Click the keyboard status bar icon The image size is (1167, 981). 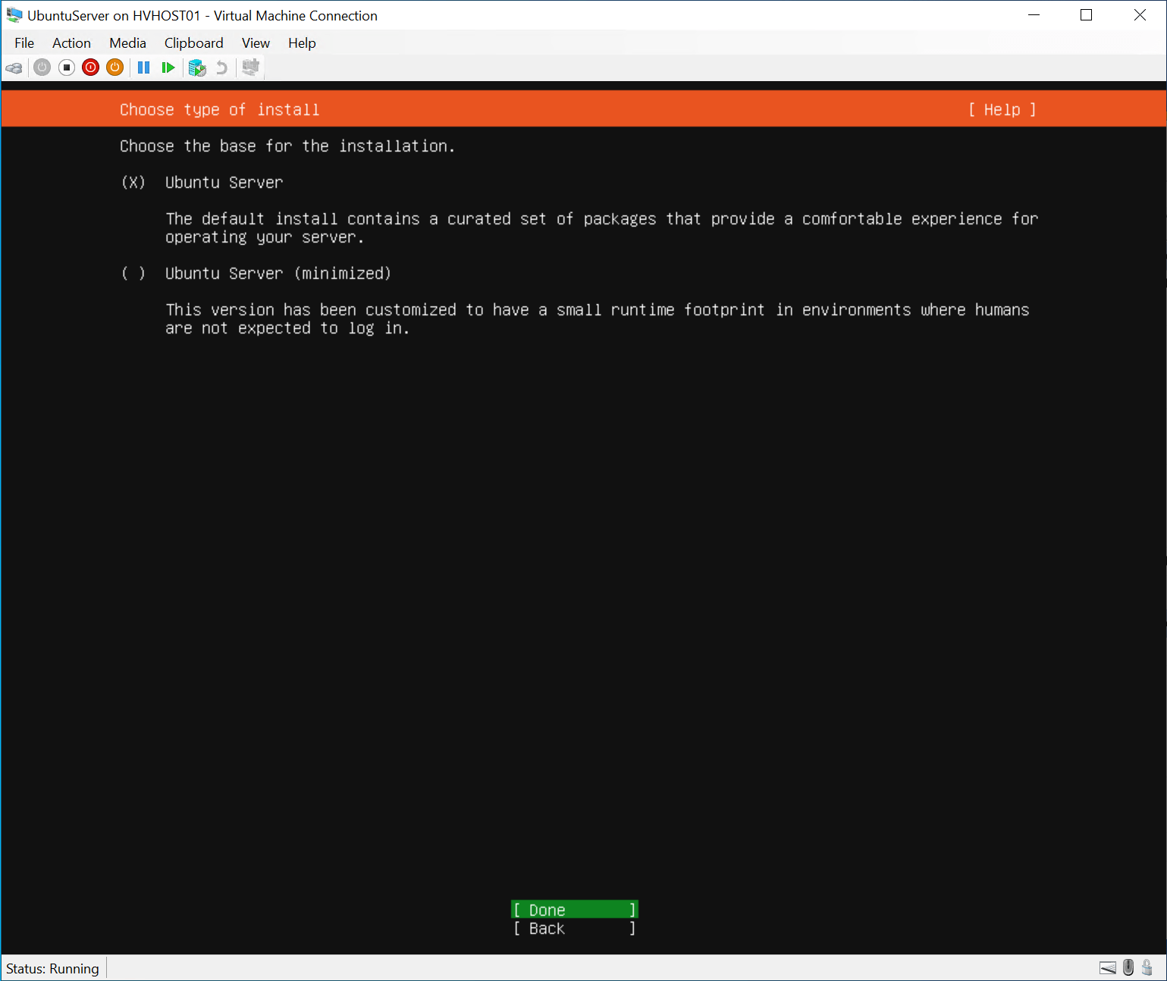coord(1108,968)
